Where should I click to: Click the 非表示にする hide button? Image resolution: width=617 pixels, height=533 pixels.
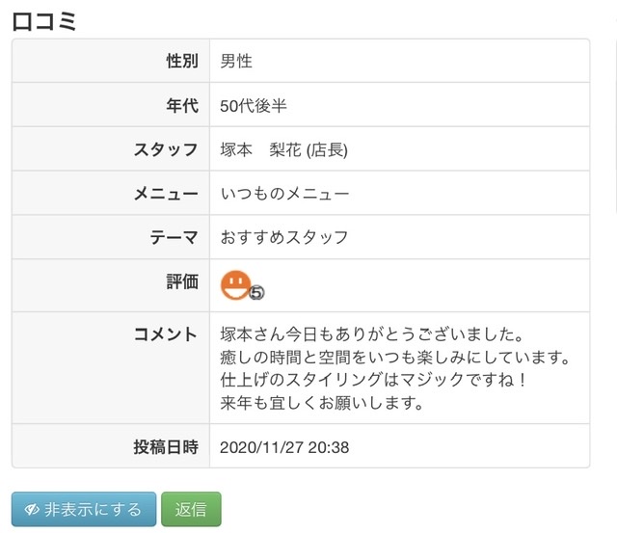tap(84, 509)
